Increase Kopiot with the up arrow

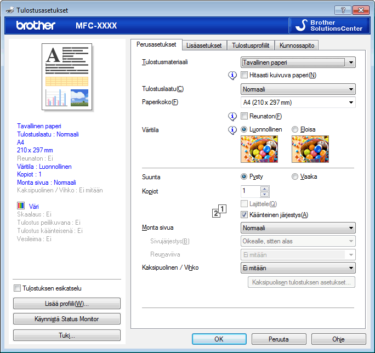(x=264, y=189)
